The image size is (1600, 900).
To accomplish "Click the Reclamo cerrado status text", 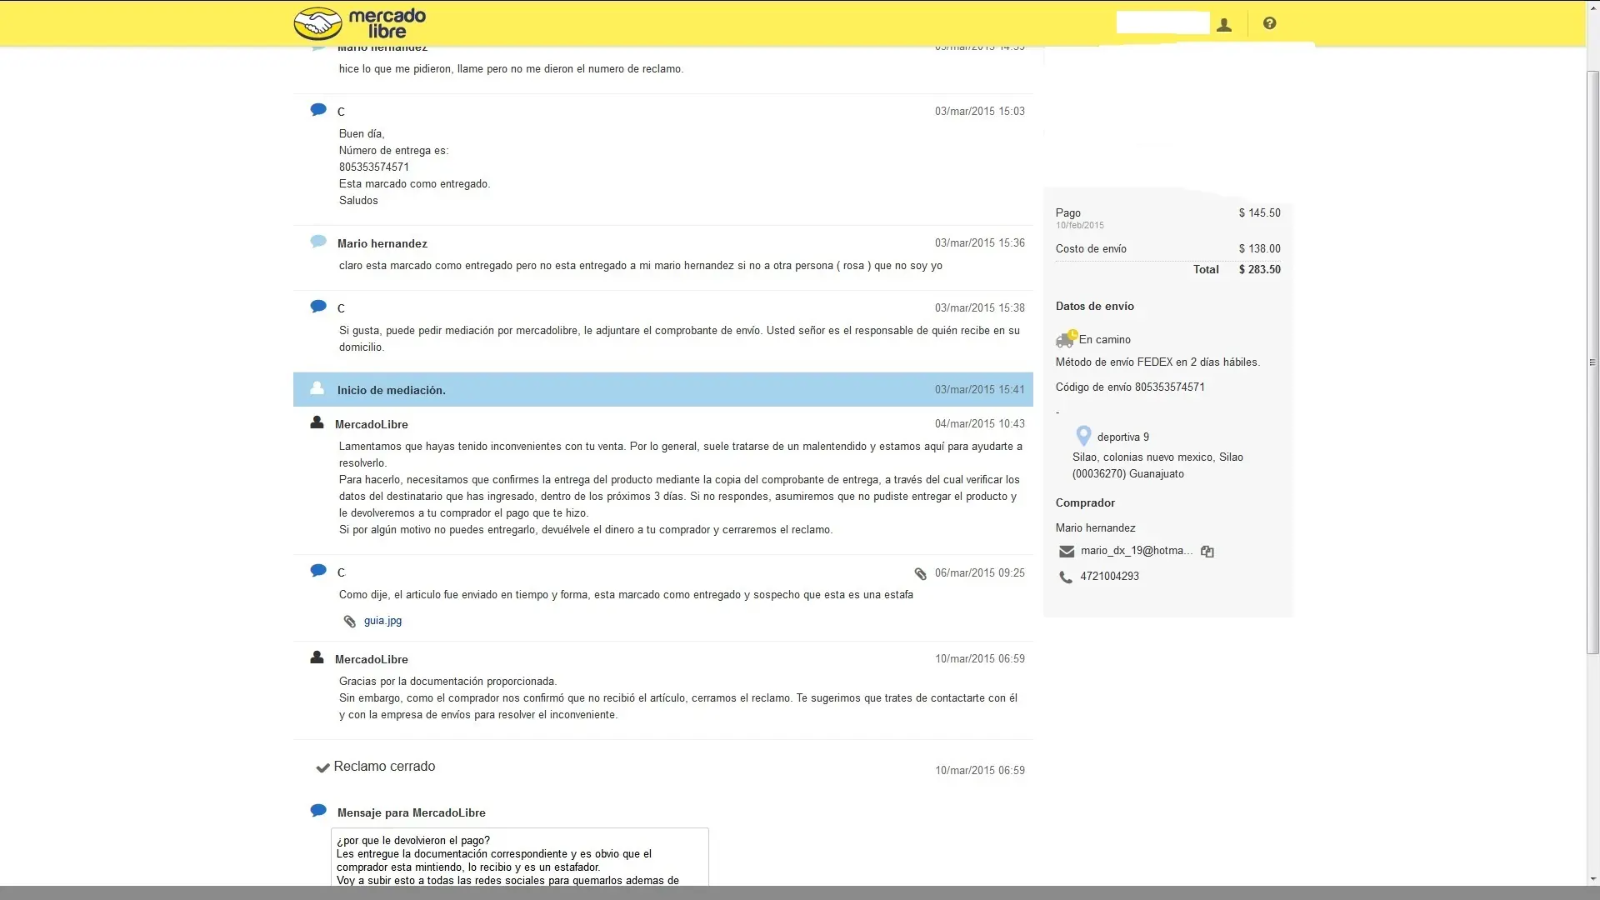I will click(x=384, y=767).
